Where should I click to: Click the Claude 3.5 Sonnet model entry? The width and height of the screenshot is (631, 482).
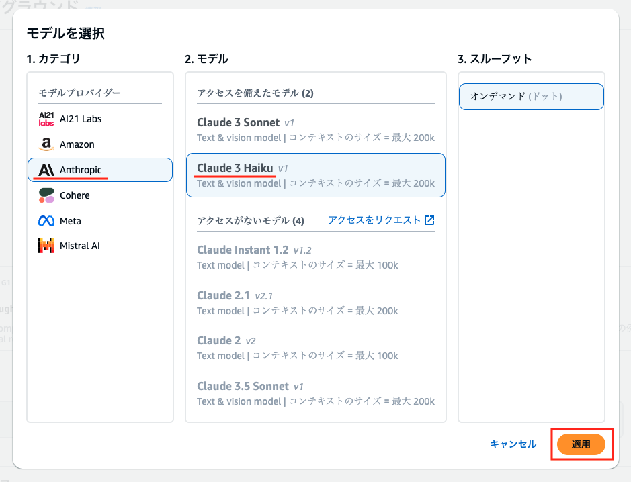316,393
